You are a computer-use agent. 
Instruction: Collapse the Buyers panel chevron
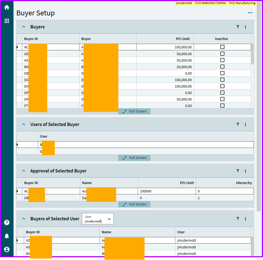pyautogui.click(x=24, y=27)
